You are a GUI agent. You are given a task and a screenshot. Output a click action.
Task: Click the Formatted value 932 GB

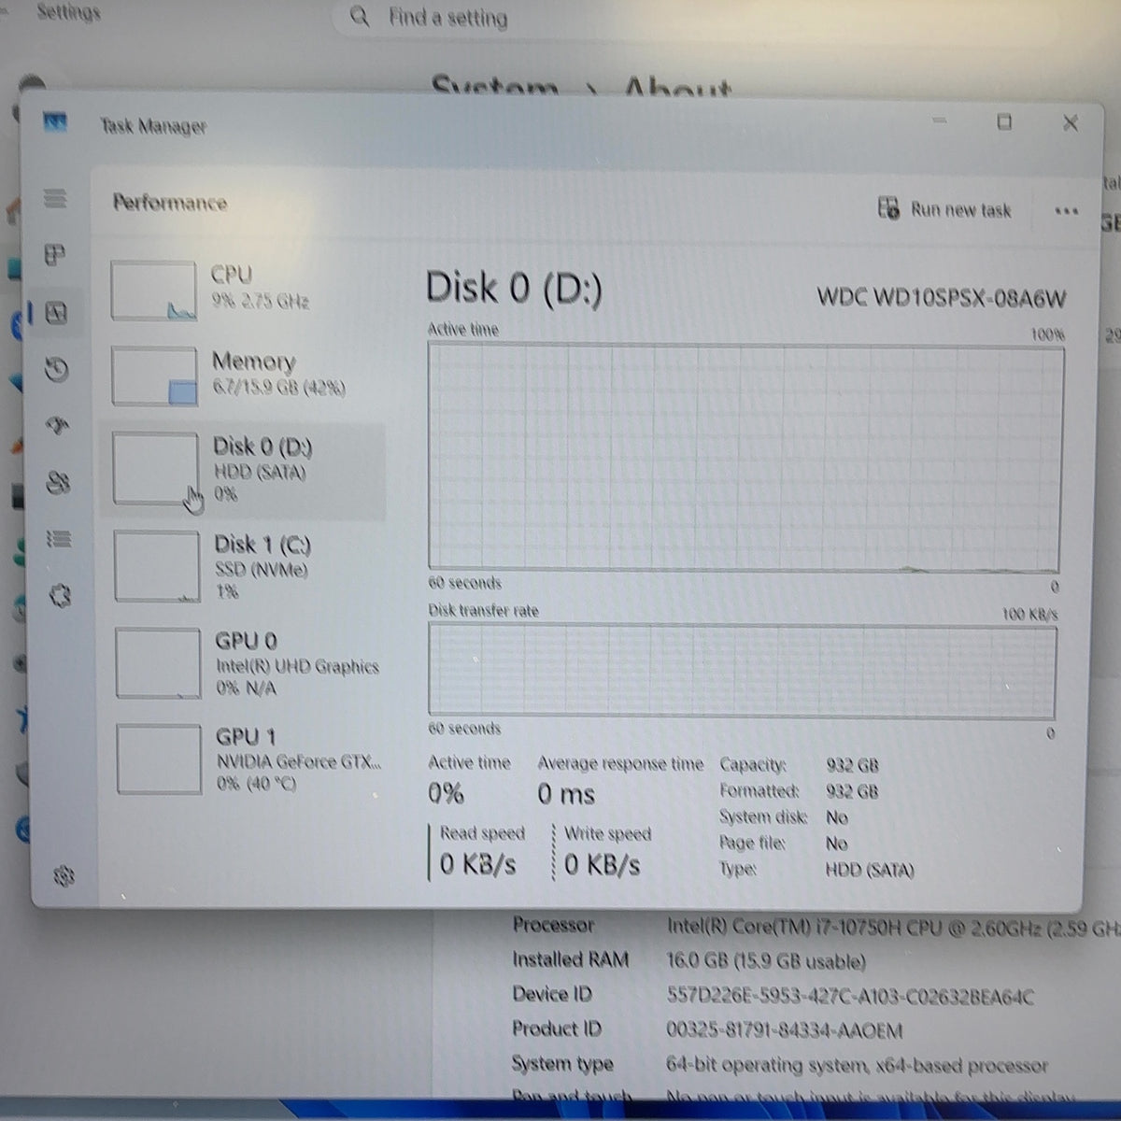pyautogui.click(x=852, y=791)
